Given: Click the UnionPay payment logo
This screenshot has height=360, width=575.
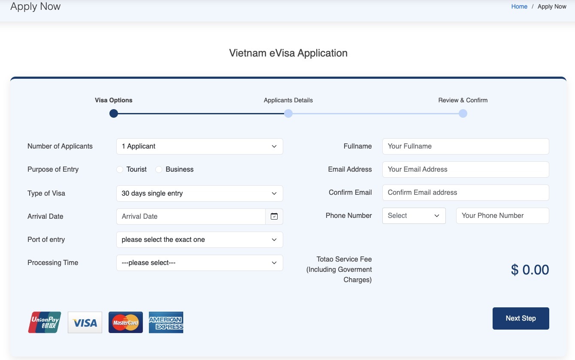Looking at the screenshot, I should click(x=45, y=322).
